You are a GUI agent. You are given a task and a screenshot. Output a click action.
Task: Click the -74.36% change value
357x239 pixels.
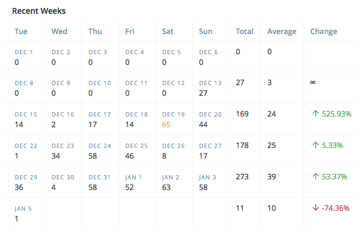(x=335, y=208)
